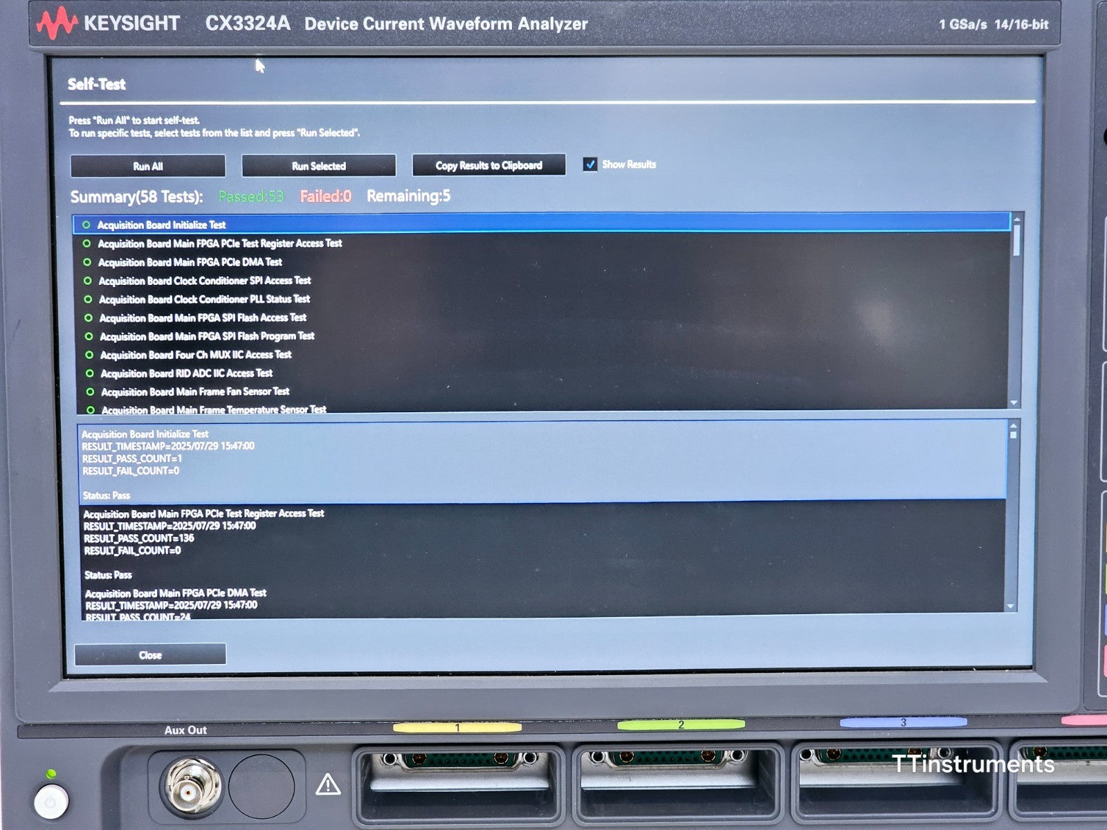Click the Run All button
The image size is (1107, 830).
click(147, 166)
